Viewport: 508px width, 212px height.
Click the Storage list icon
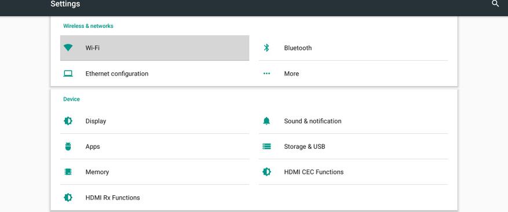(266, 147)
